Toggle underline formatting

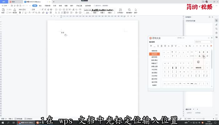point(25,13)
